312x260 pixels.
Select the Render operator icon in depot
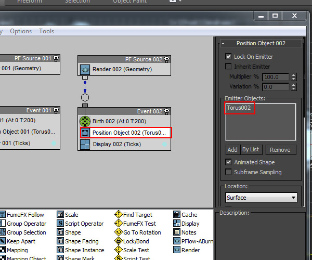click(x=177, y=250)
